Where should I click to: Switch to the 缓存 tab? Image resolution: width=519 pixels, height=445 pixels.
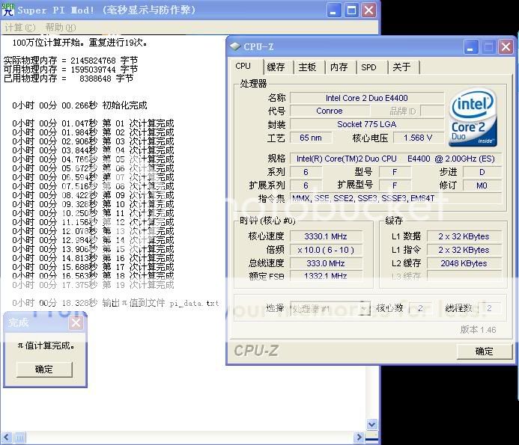coord(276,67)
